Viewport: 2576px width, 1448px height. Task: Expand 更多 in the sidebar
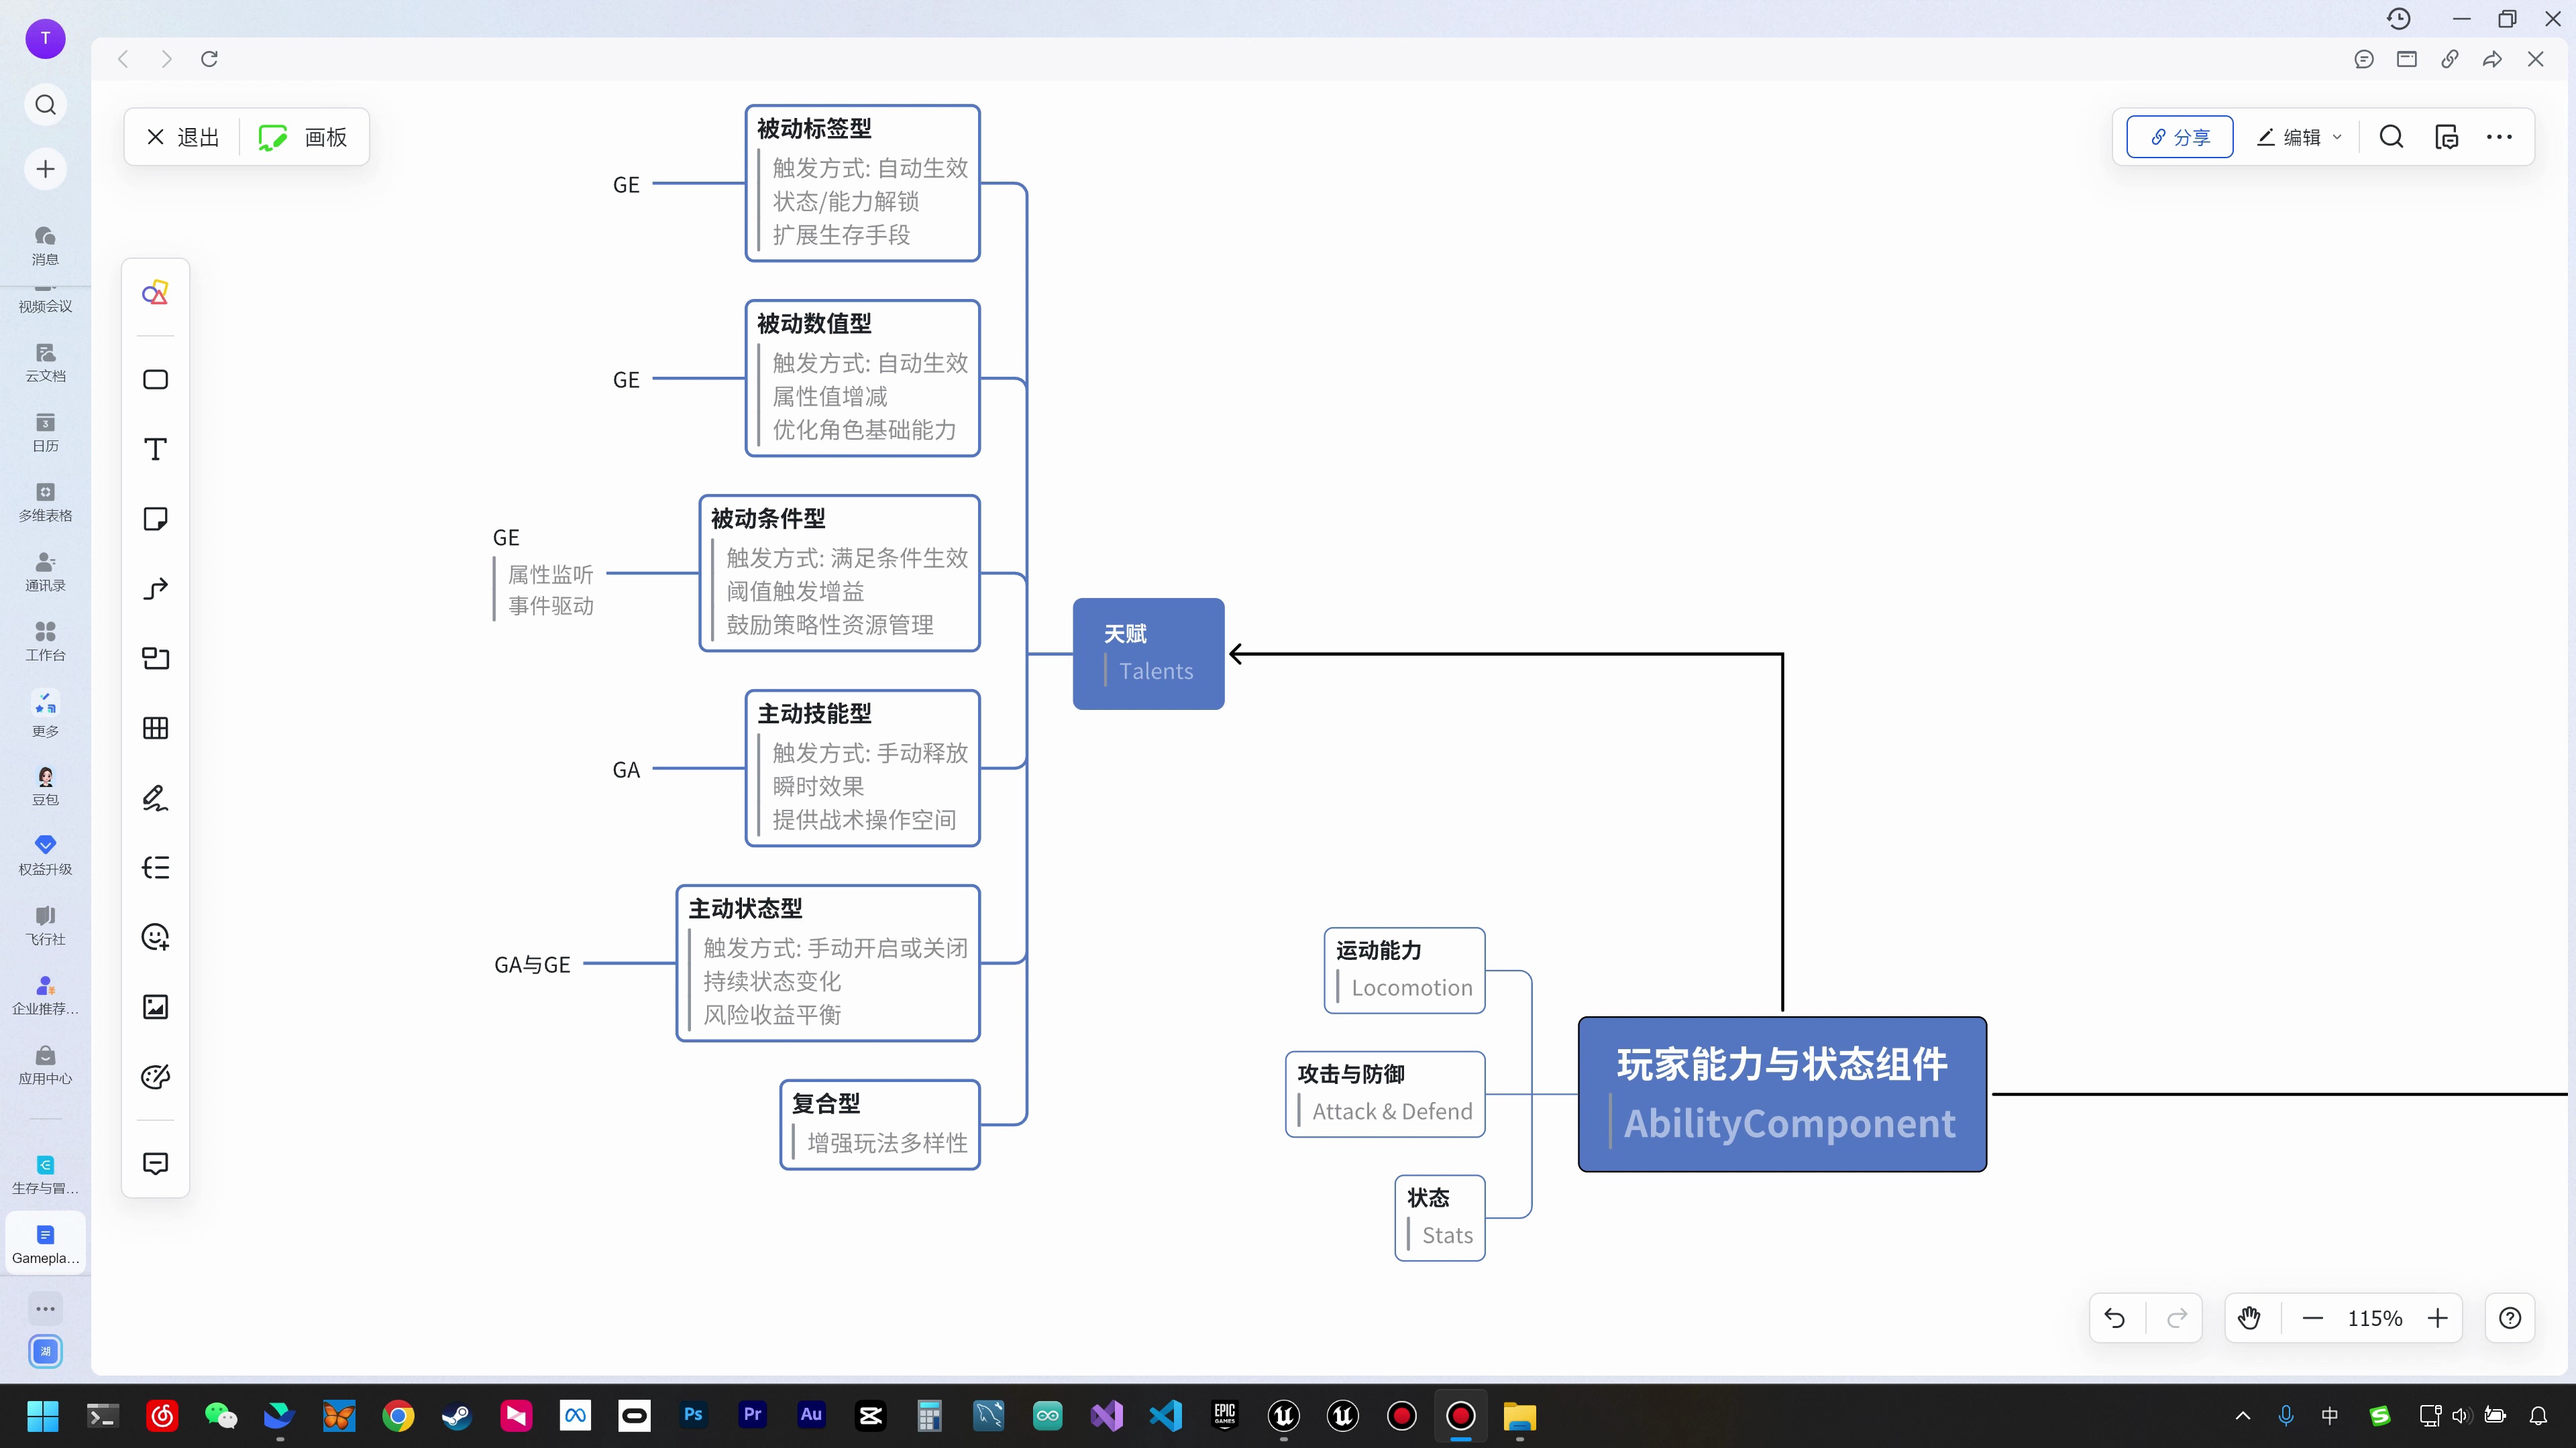coord(45,715)
